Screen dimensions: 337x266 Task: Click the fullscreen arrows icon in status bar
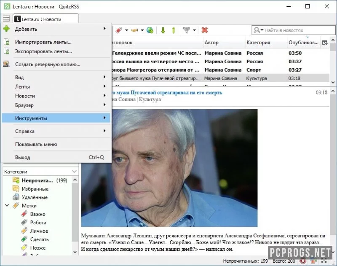(324, 261)
